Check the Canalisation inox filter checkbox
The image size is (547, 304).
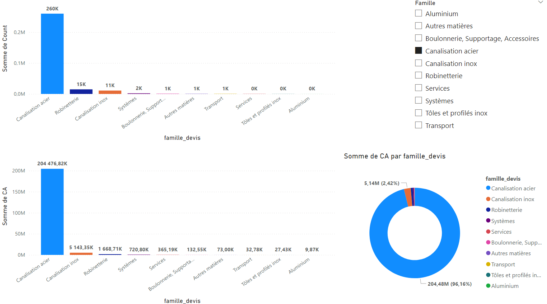418,63
